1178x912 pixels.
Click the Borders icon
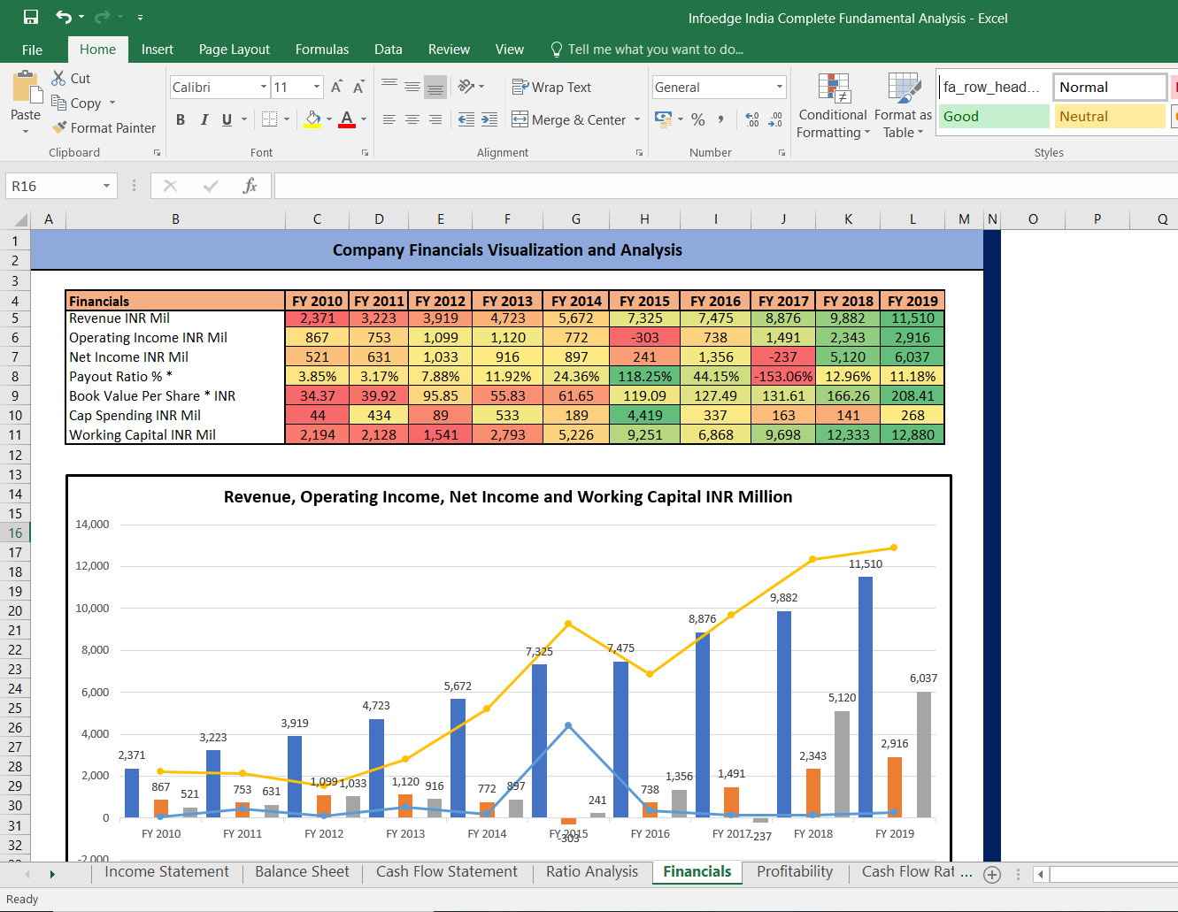[270, 119]
